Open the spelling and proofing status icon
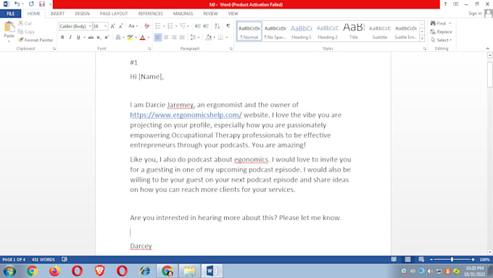The width and height of the screenshot is (493, 278). coord(65,259)
